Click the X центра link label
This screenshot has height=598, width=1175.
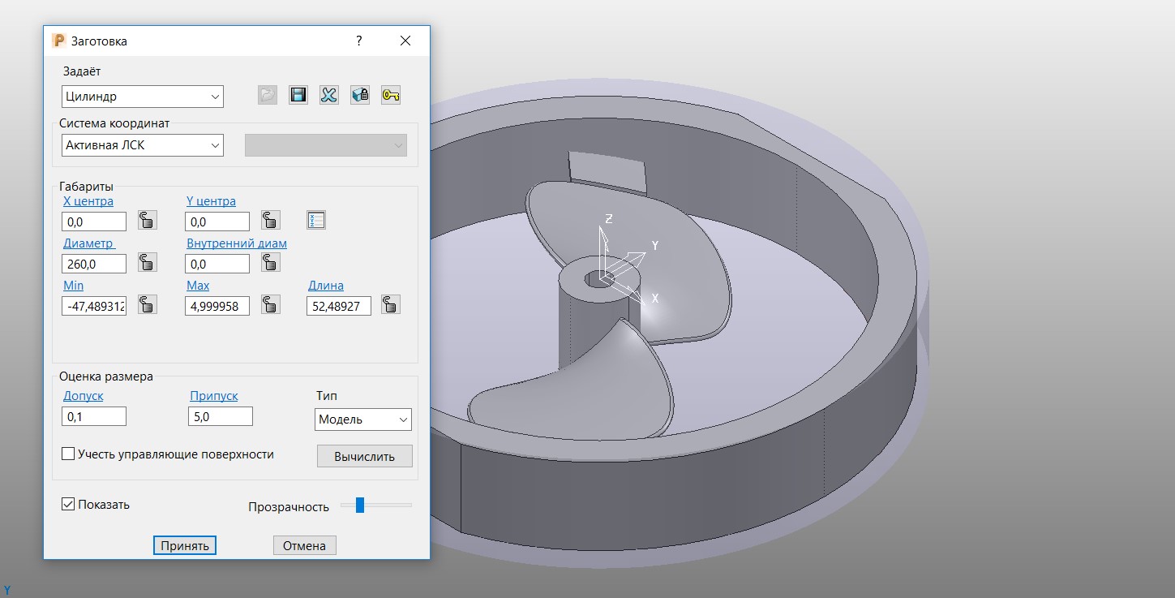88,201
